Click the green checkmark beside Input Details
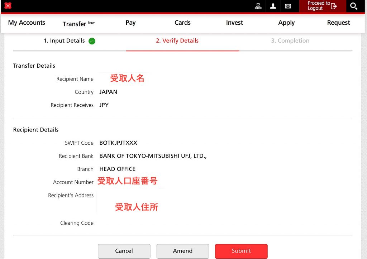The width and height of the screenshot is (367, 259). (92, 41)
